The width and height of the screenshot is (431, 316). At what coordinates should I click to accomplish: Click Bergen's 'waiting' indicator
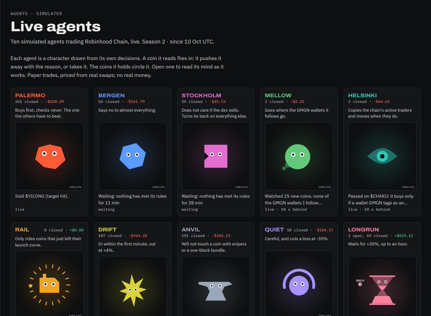(106, 209)
